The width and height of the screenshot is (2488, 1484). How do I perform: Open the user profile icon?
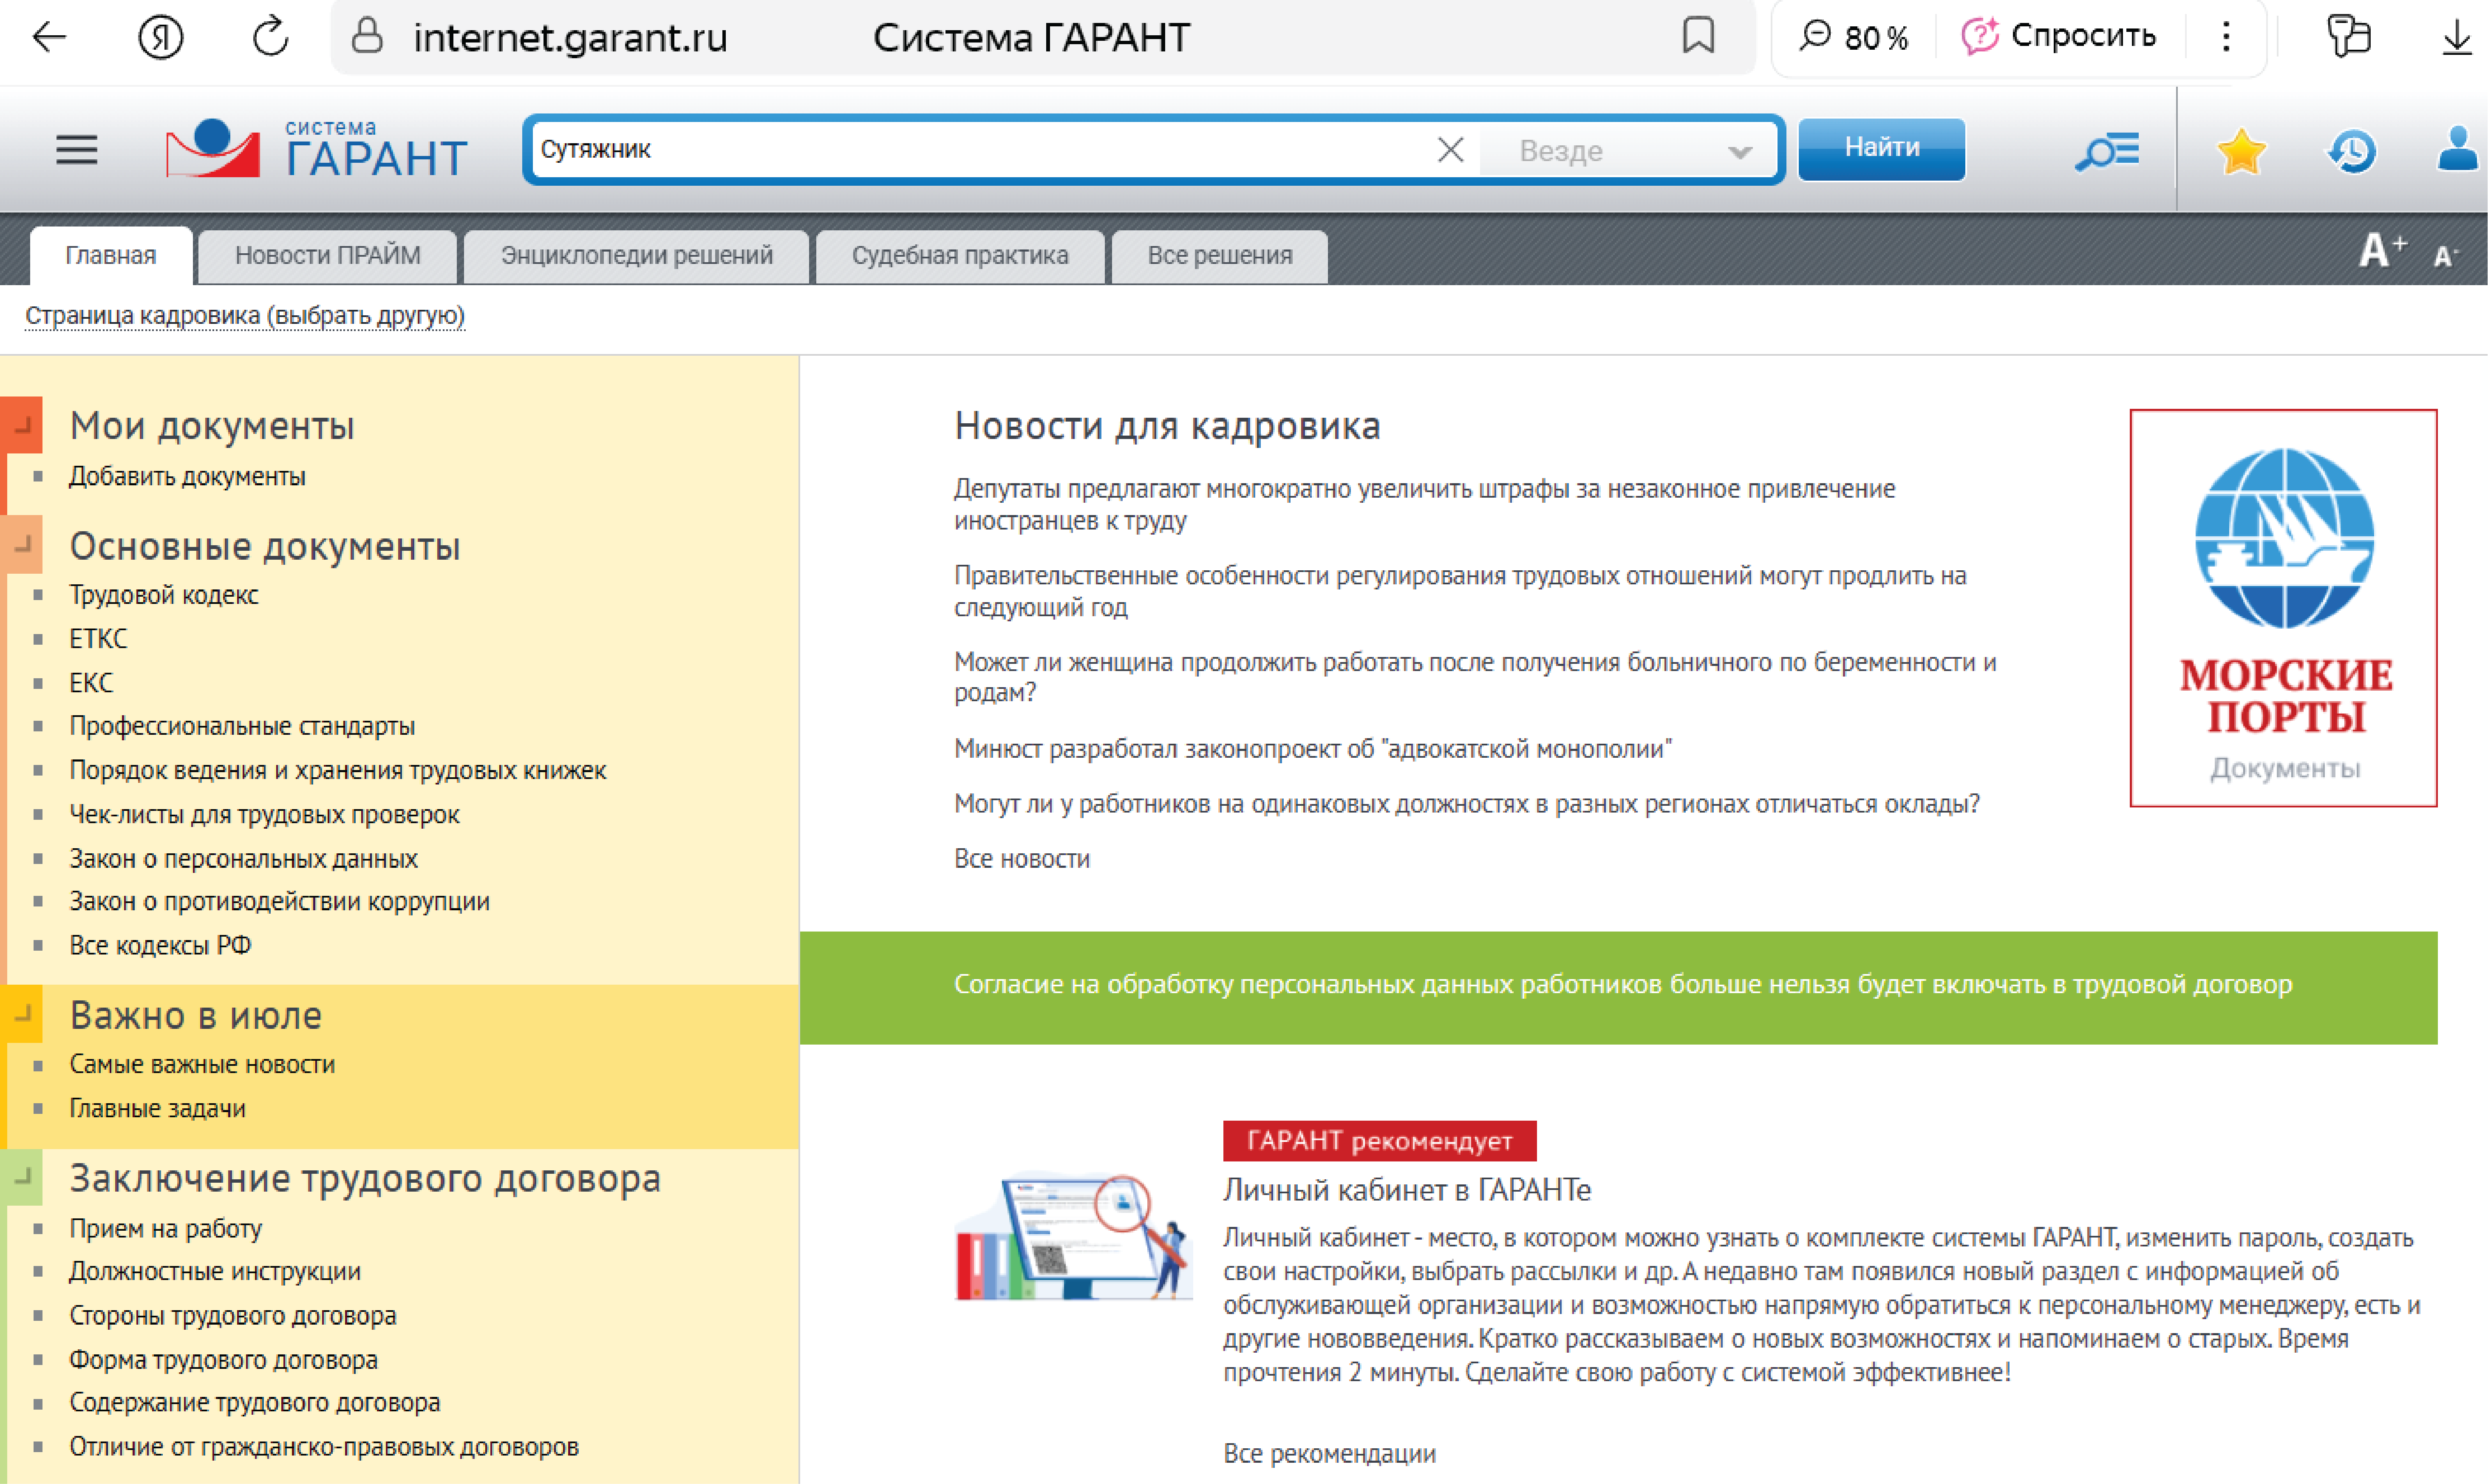(x=2458, y=150)
